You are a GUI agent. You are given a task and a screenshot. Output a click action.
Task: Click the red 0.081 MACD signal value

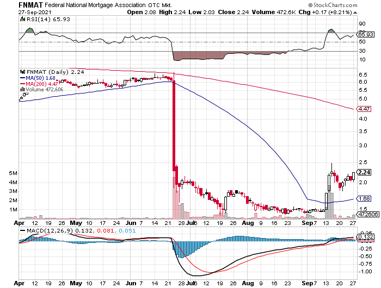coord(105,230)
